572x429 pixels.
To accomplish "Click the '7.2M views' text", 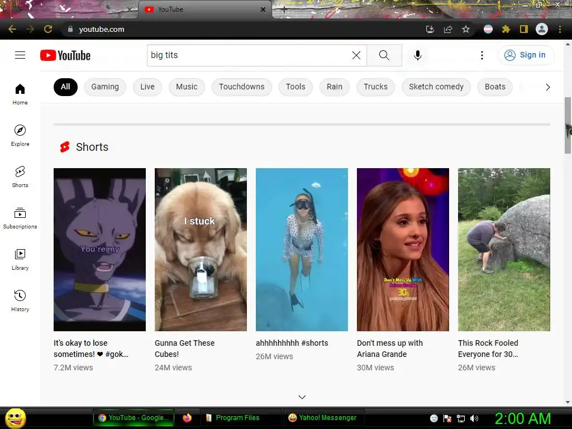I will coord(73,368).
